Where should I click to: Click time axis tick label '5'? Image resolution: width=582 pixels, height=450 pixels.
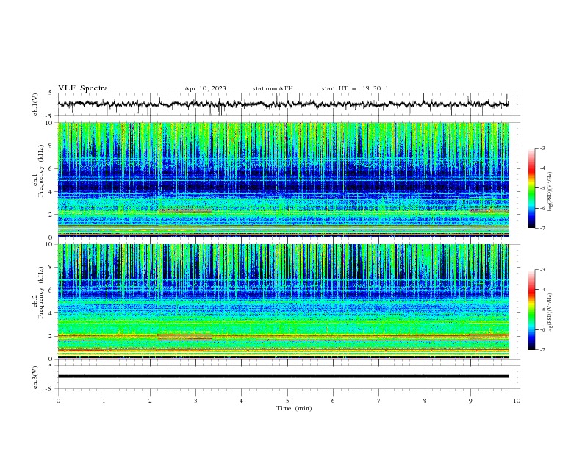pyautogui.click(x=287, y=401)
